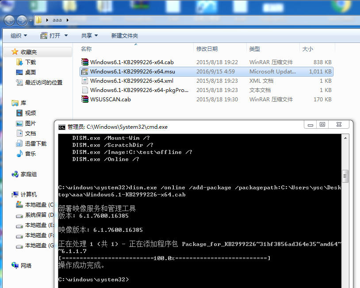
Task: Click the 网络 network icon
Action: tap(15, 265)
